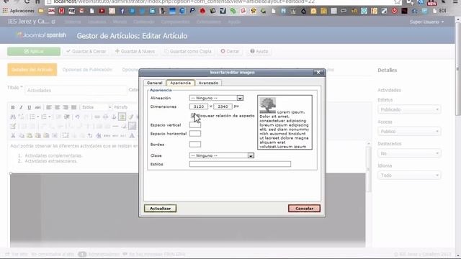Bookmark this page with the star icon
The width and height of the screenshot is (461, 259).
click(398, 1)
